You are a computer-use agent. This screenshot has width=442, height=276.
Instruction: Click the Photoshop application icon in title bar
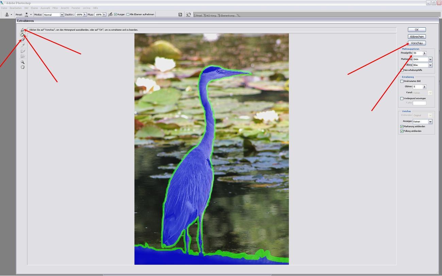(x=2, y=3)
